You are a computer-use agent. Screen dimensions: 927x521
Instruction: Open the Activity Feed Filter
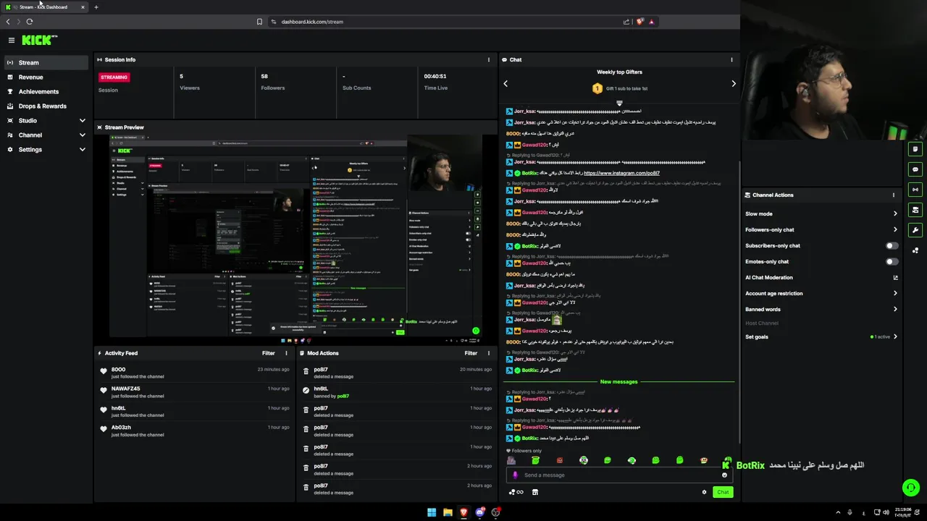(269, 353)
